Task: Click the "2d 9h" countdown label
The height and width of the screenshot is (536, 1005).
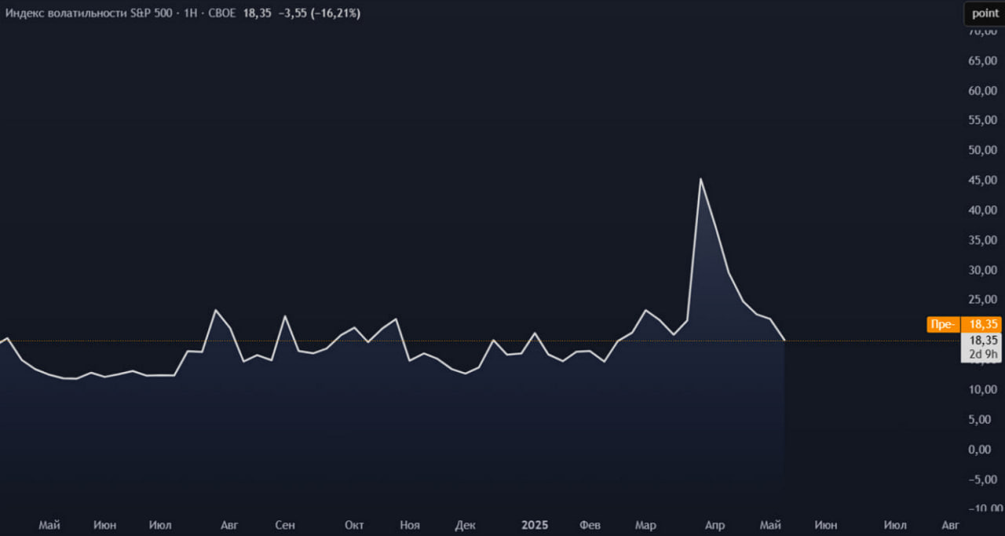Action: point(982,354)
